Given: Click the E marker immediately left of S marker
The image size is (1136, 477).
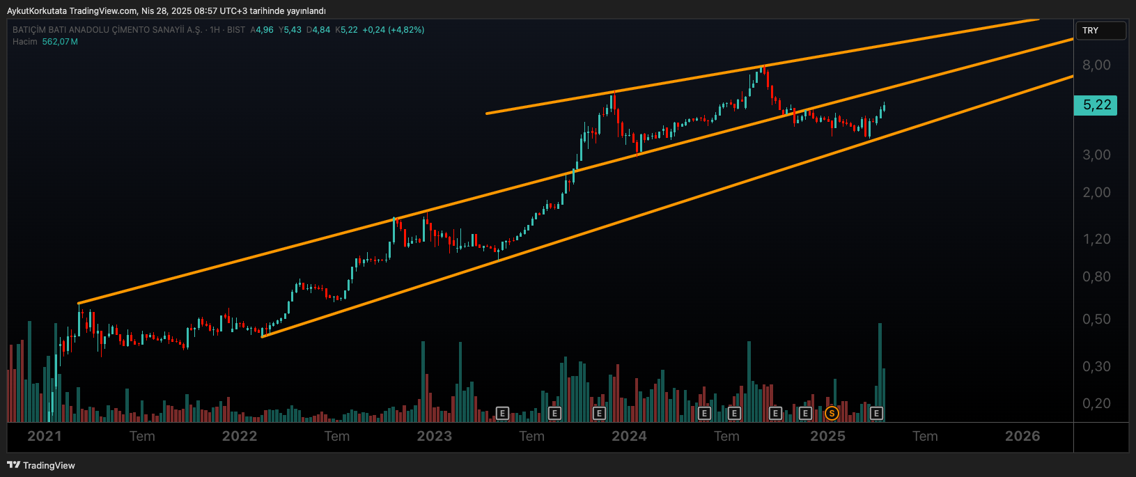Looking at the screenshot, I should pos(805,413).
